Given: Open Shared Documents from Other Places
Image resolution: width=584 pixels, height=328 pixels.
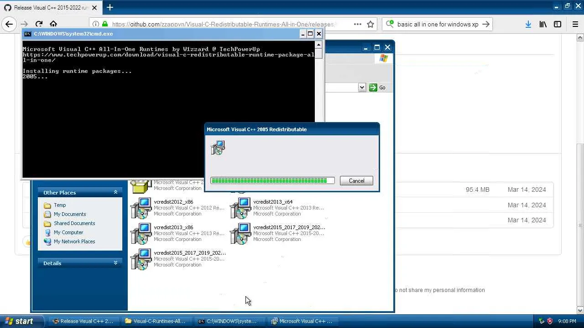Looking at the screenshot, I should 74,223.
